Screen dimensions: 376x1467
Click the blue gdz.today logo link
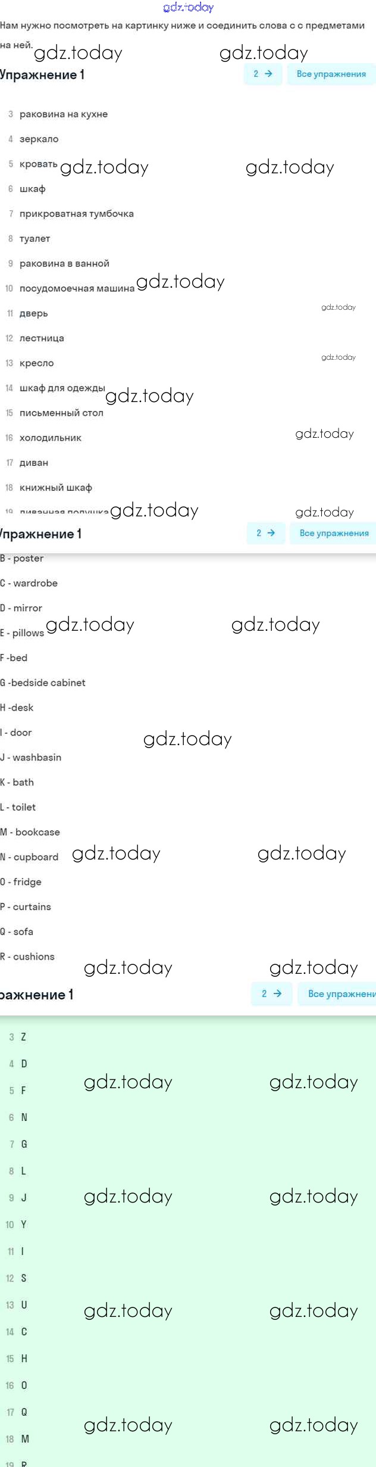click(188, 7)
